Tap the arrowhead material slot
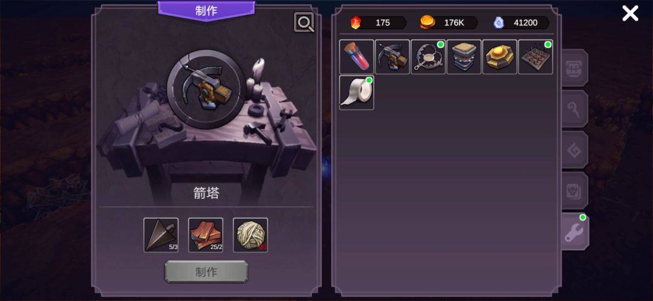 (x=161, y=235)
